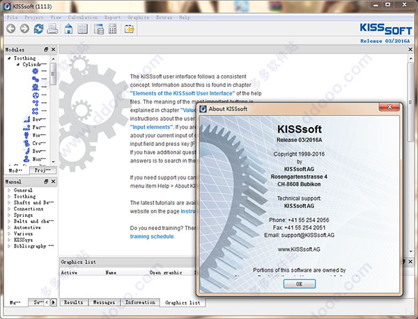The width and height of the screenshot is (418, 319).
Task: Click the blue refresh arrows toolbar icon
Action: coord(38,28)
